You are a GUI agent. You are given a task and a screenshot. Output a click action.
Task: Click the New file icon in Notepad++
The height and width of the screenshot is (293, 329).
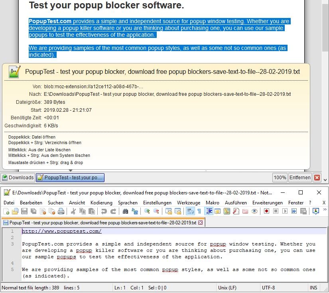6,211
